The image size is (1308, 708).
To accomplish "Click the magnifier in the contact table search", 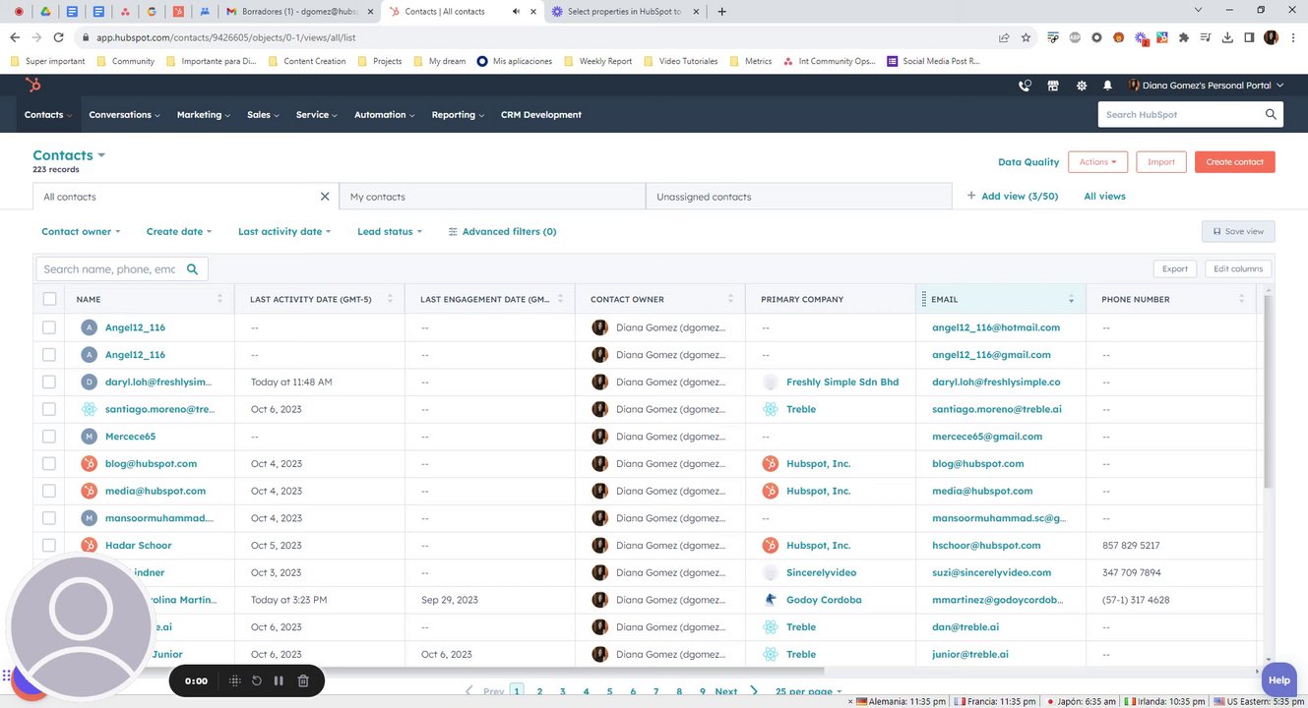I will [x=193, y=268].
